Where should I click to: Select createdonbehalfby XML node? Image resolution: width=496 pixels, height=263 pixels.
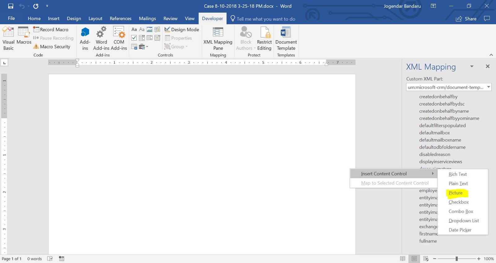438,97
